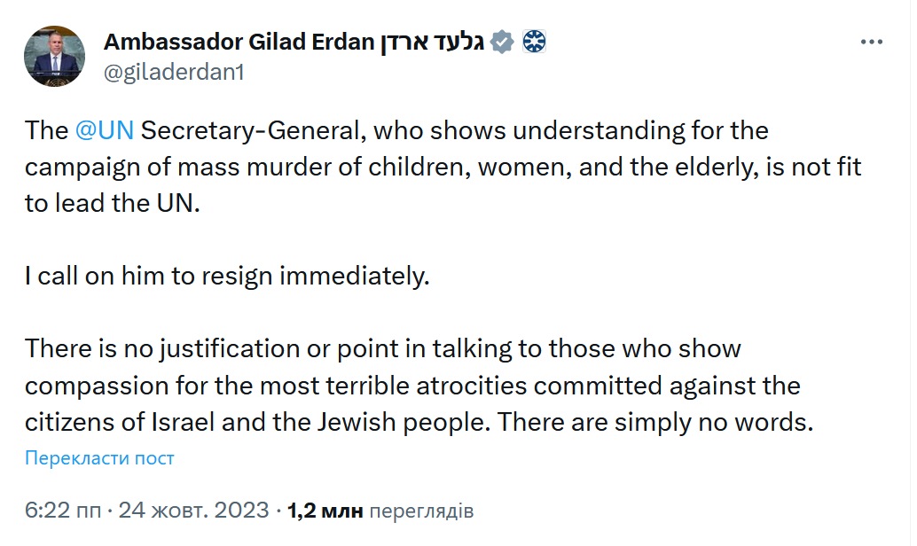
Task: Click the gray verified checkmark badge
Action: pos(502,43)
